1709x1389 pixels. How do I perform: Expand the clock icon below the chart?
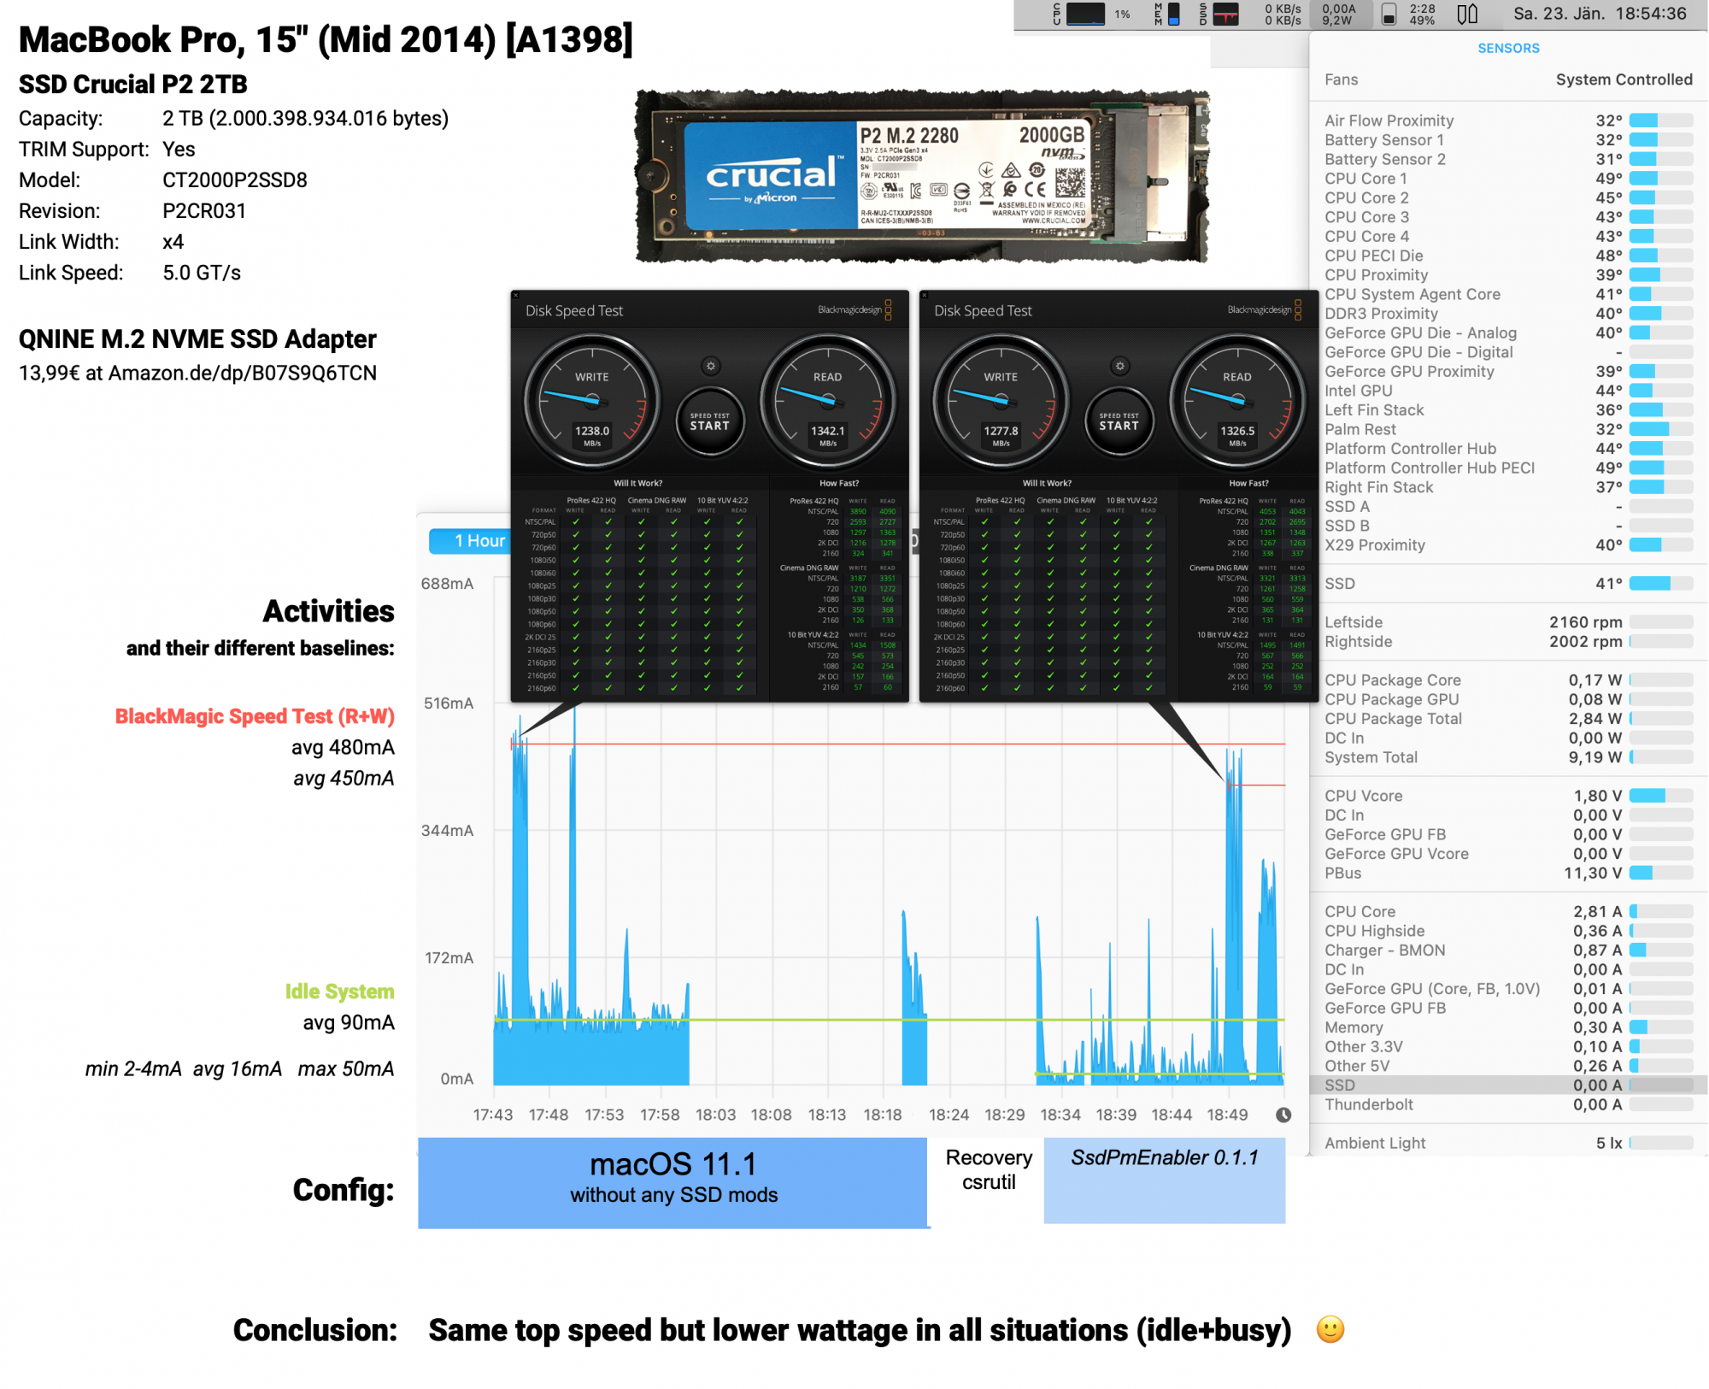(1284, 1114)
